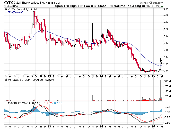175x129 pixels.
Task: Click the tallest volume bar near 100M
Action: coord(161,90)
